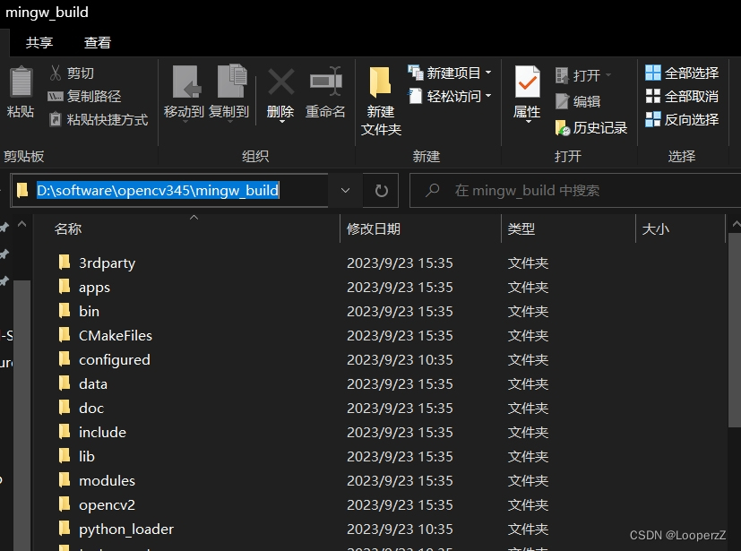Select the opencv2 folder
741x551 pixels.
click(107, 505)
